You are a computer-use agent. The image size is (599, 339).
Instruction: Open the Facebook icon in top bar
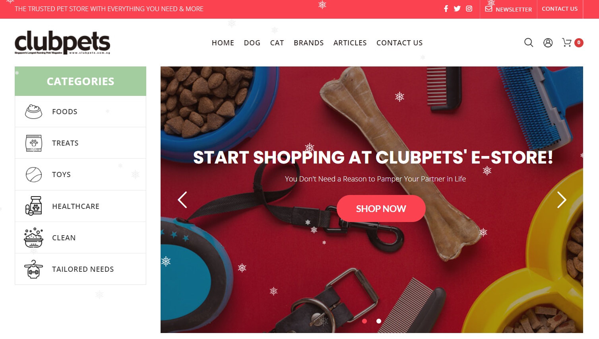[x=446, y=9]
